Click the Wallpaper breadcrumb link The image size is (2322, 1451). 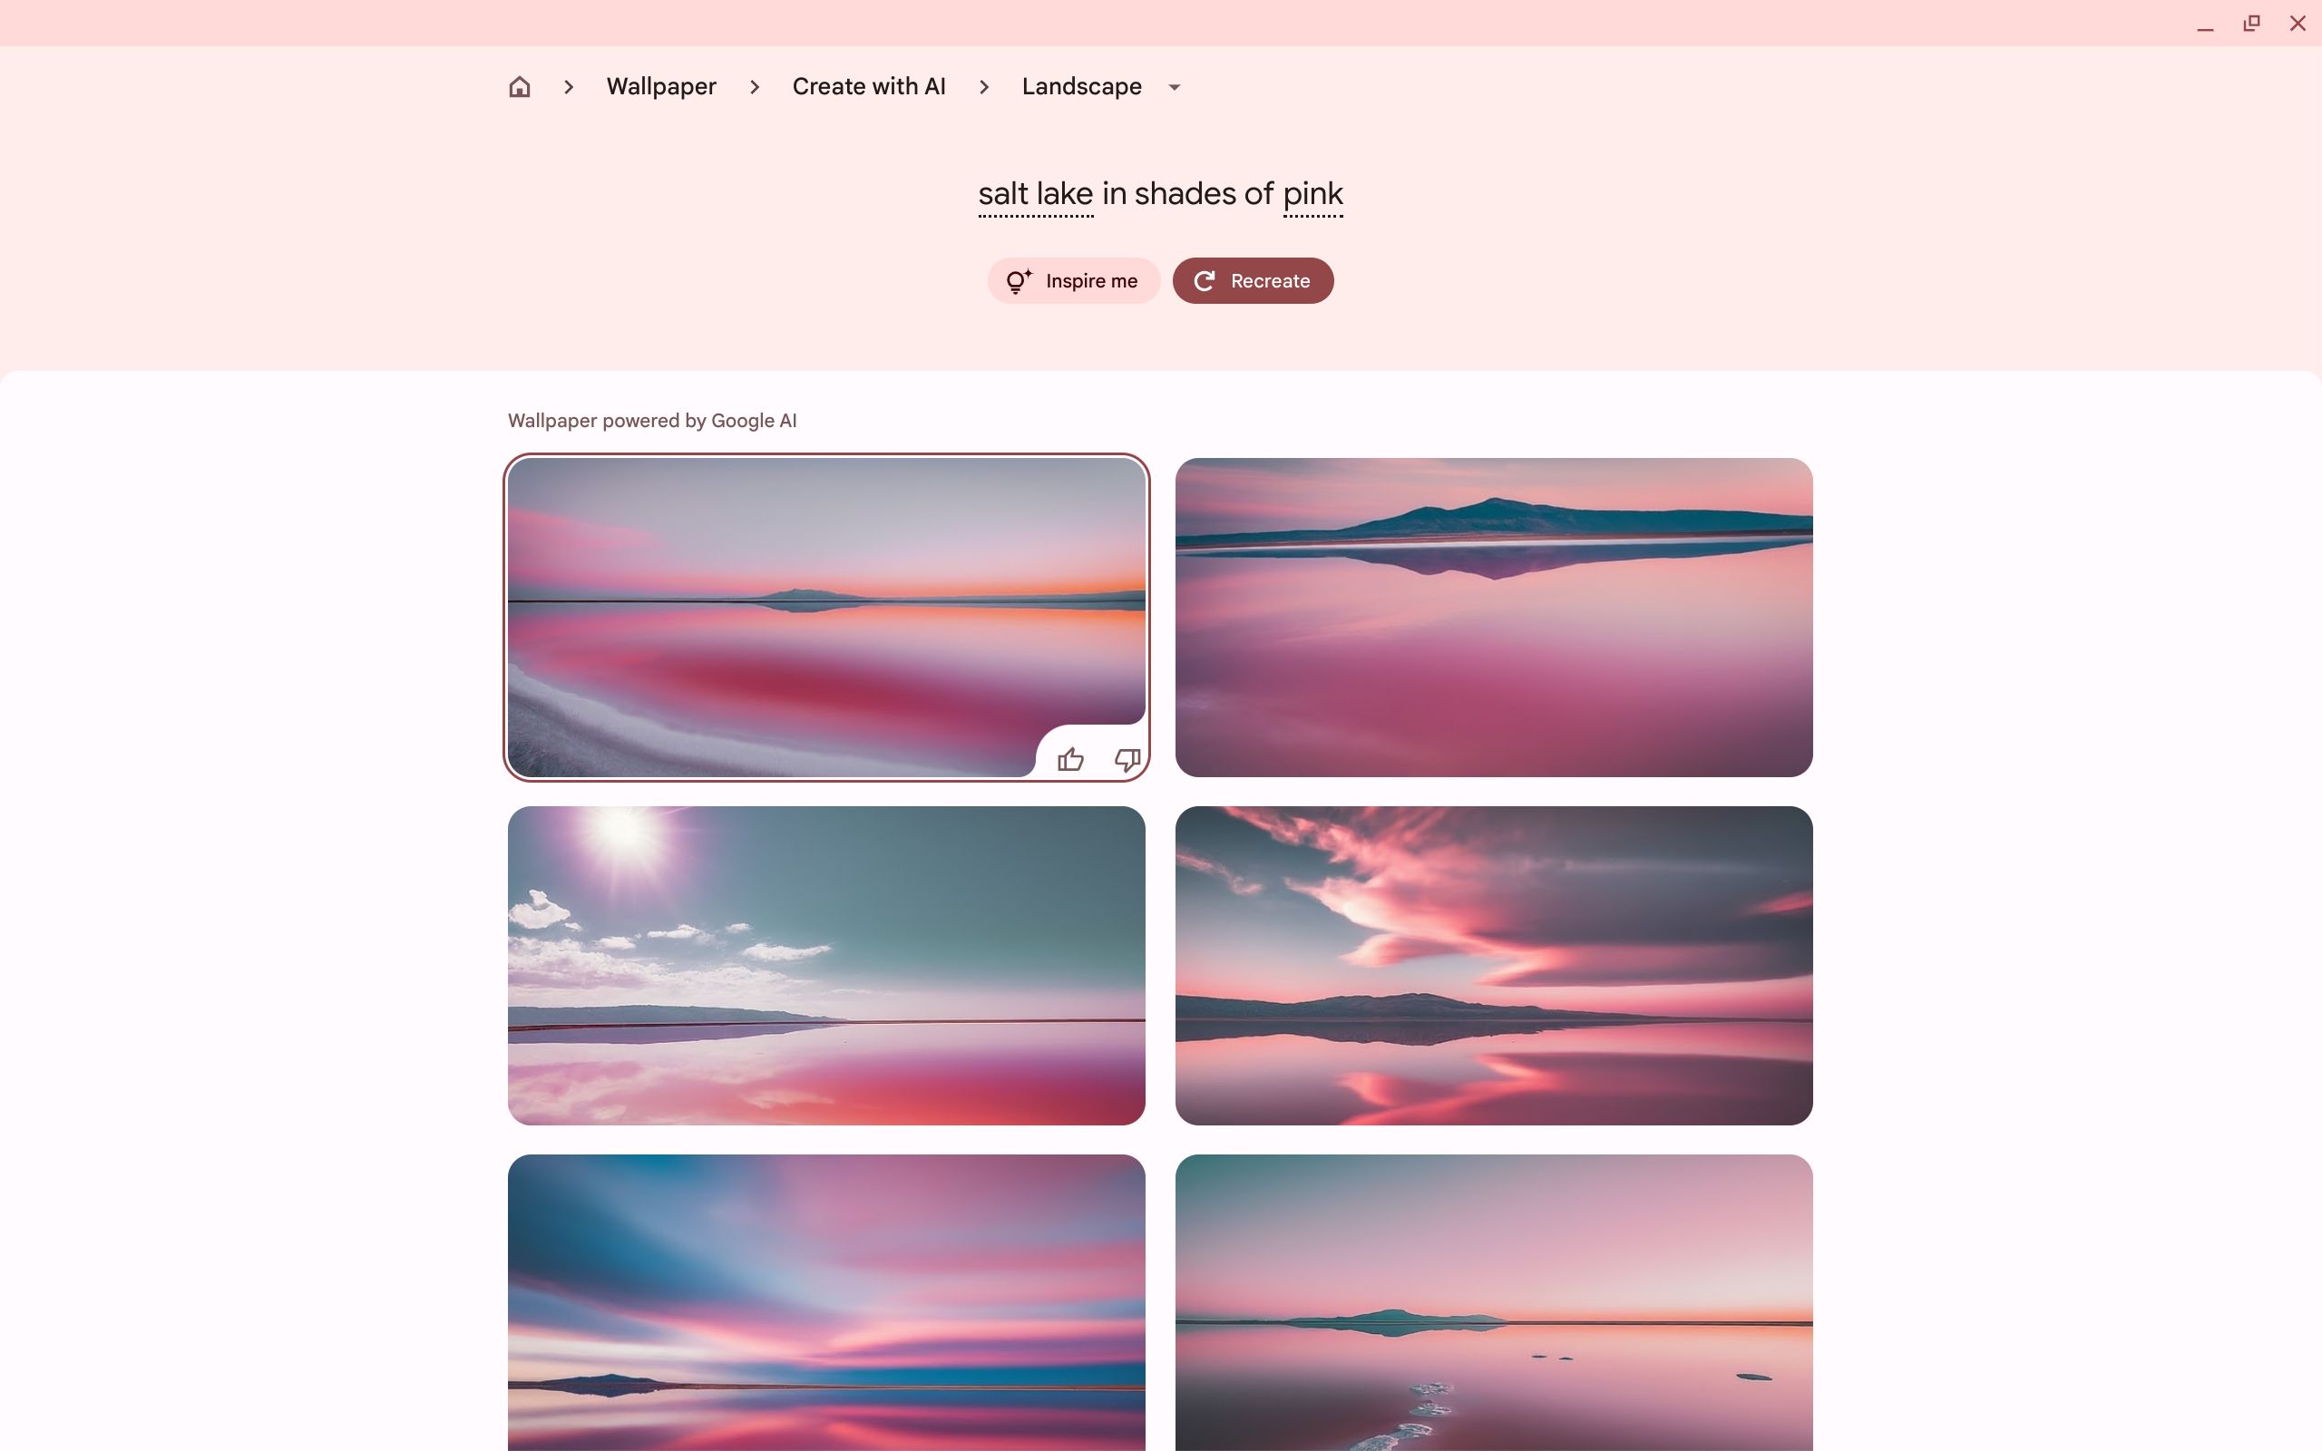point(660,87)
